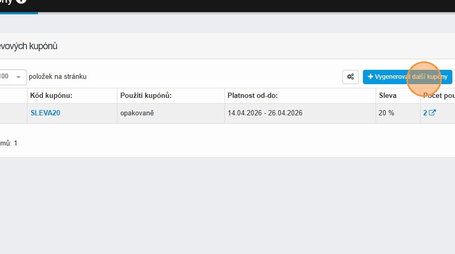Image resolution: width=455 pixels, height=254 pixels.
Task: Open the SLEVA20 coupon link
Action: coord(45,113)
